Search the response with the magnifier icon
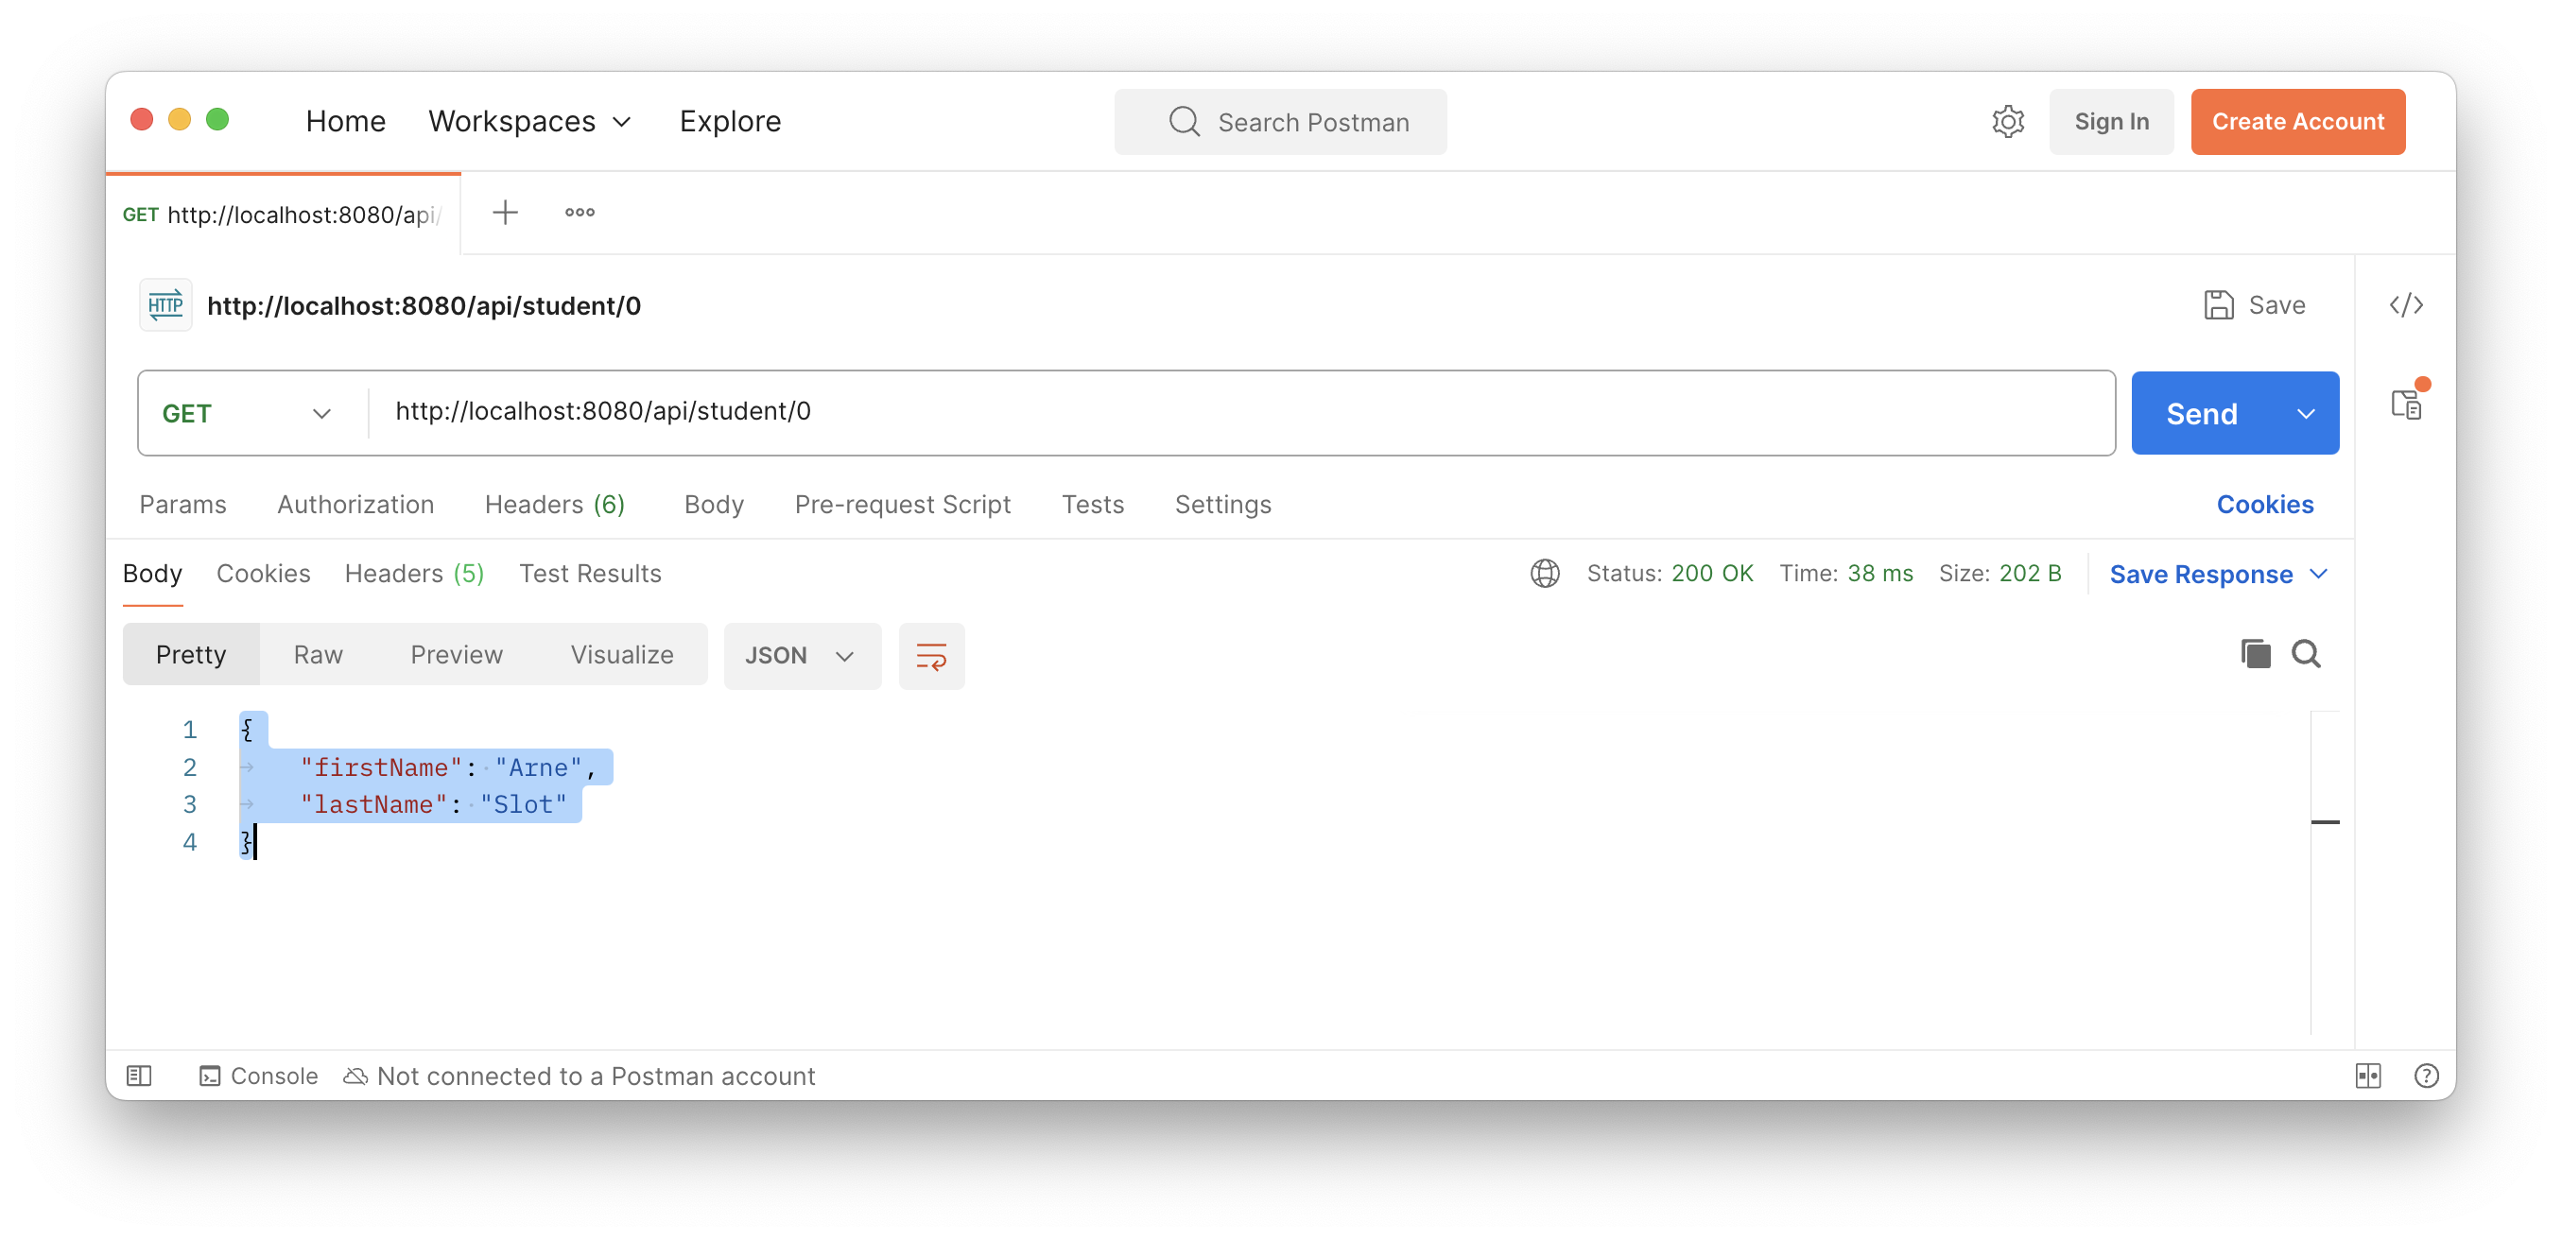Viewport: 2562px width, 1240px height. 2306,653
